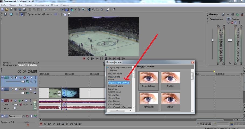Screen dimensions: 245x129
Task: Open Master FX in Главная mixer strip
Action: point(229,23)
